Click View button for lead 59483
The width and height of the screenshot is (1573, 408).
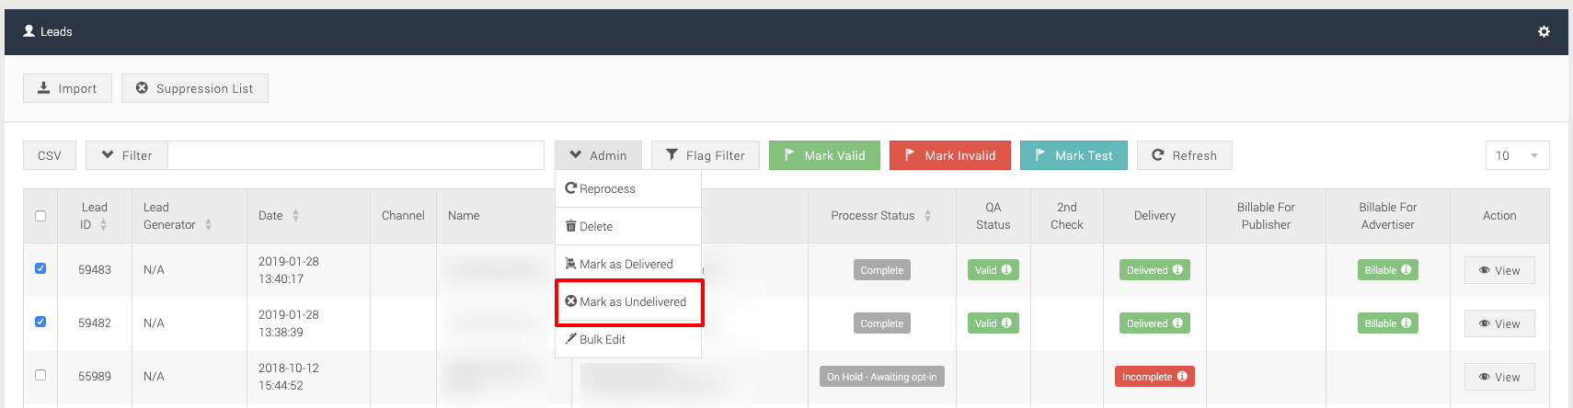1499,270
